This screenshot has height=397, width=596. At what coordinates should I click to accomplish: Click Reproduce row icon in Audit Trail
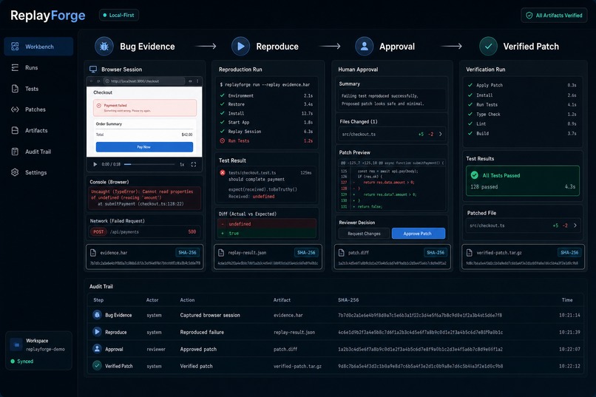pos(97,332)
